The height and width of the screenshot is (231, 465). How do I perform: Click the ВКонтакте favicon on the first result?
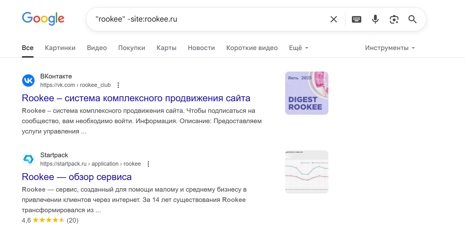pyautogui.click(x=28, y=81)
